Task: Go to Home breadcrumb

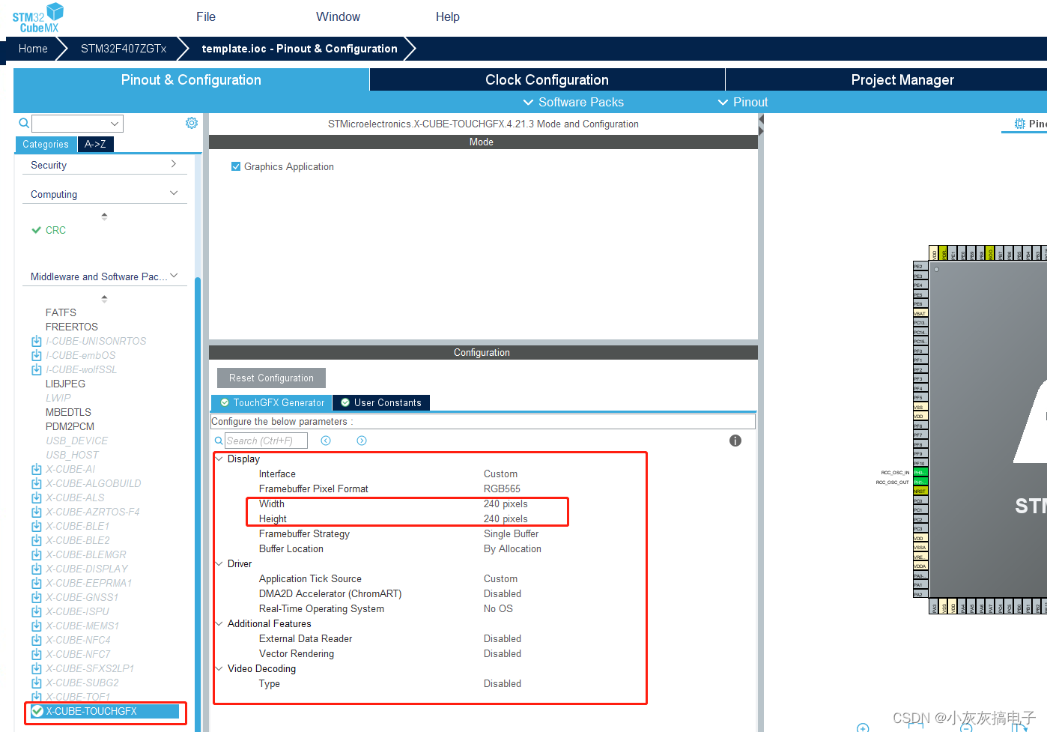Action: tap(33, 49)
